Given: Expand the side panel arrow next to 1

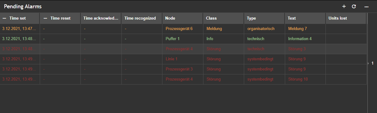Looking at the screenshot, I should [x=368, y=63].
